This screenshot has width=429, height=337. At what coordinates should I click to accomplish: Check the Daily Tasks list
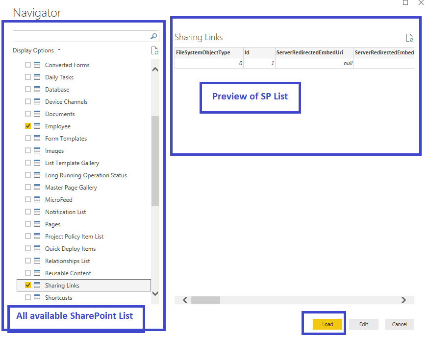[27, 77]
